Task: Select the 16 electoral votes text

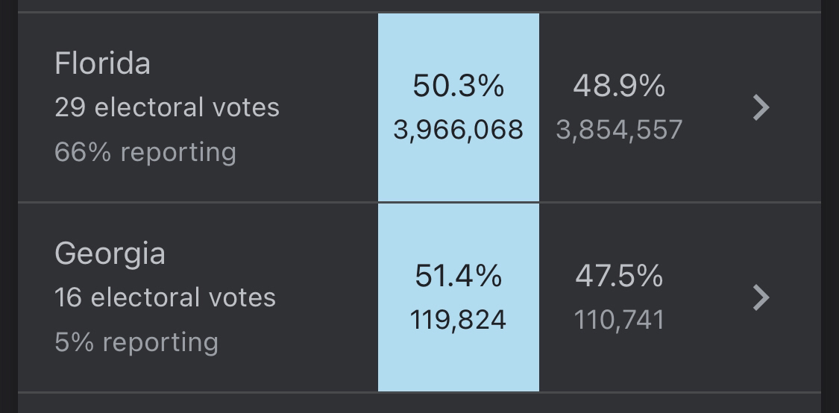Action: (166, 297)
